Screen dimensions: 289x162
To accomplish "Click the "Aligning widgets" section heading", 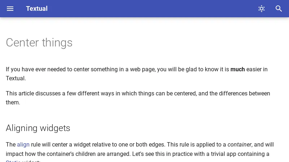I will [x=38, y=128].
